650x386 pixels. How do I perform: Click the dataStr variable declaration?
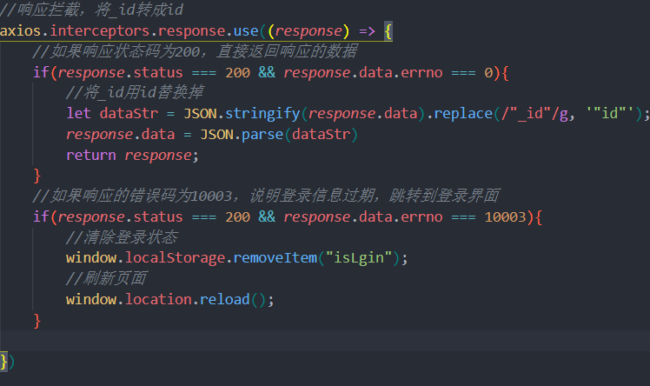129,113
